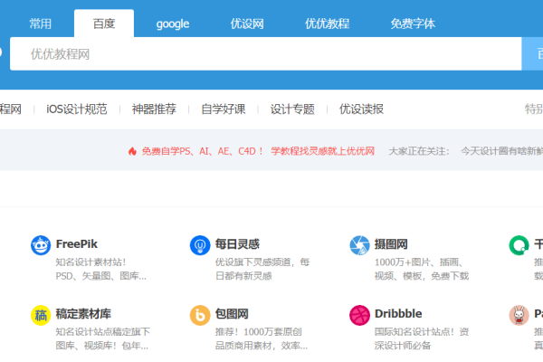Image resolution: width=543 pixels, height=362 pixels.
Task: Open the 优优教程 search tab
Action: [x=327, y=24]
